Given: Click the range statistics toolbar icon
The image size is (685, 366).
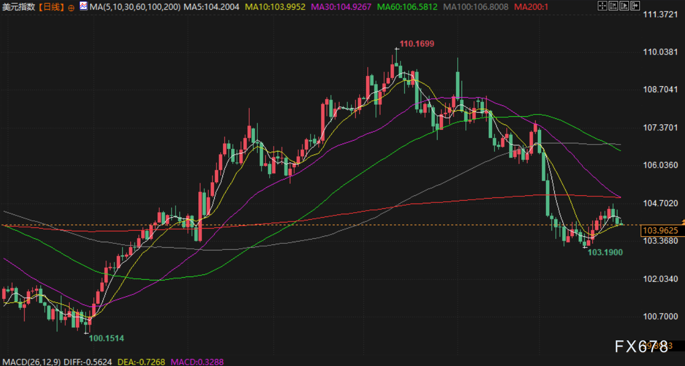Looking at the screenshot, I should 614,5.
